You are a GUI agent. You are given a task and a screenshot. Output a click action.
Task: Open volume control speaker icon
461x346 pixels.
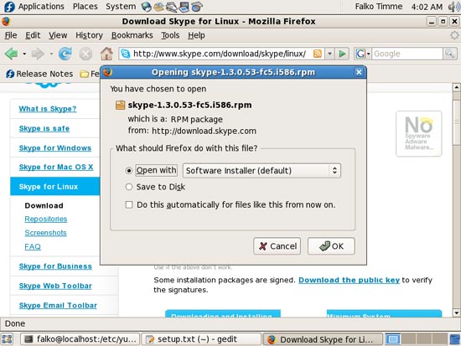pyautogui.click(x=453, y=7)
